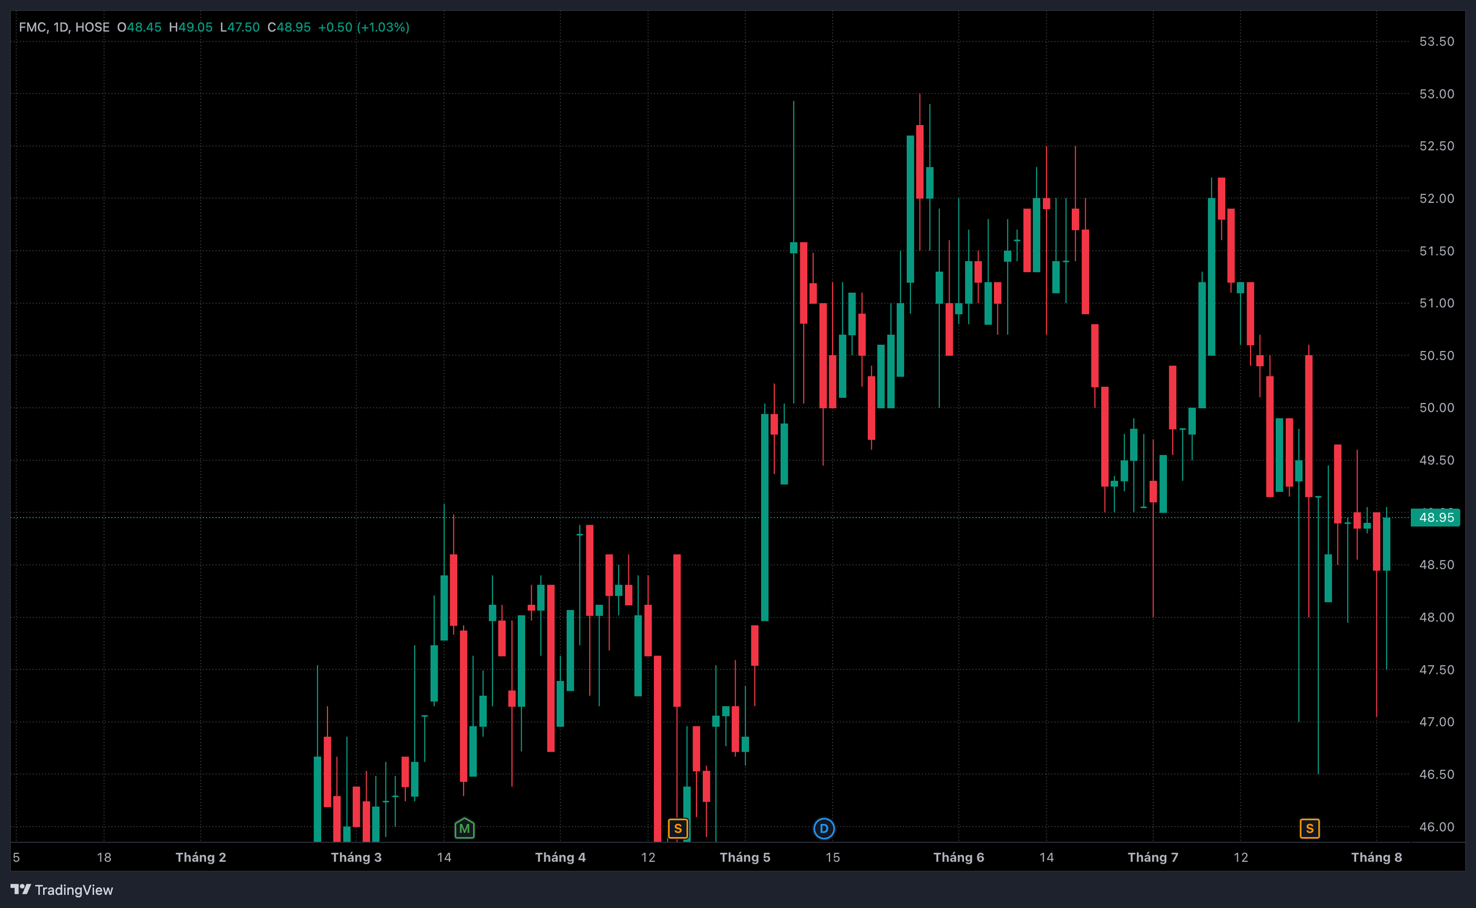Click the green M marker icon
Viewport: 1476px width, 908px height.
click(x=464, y=828)
